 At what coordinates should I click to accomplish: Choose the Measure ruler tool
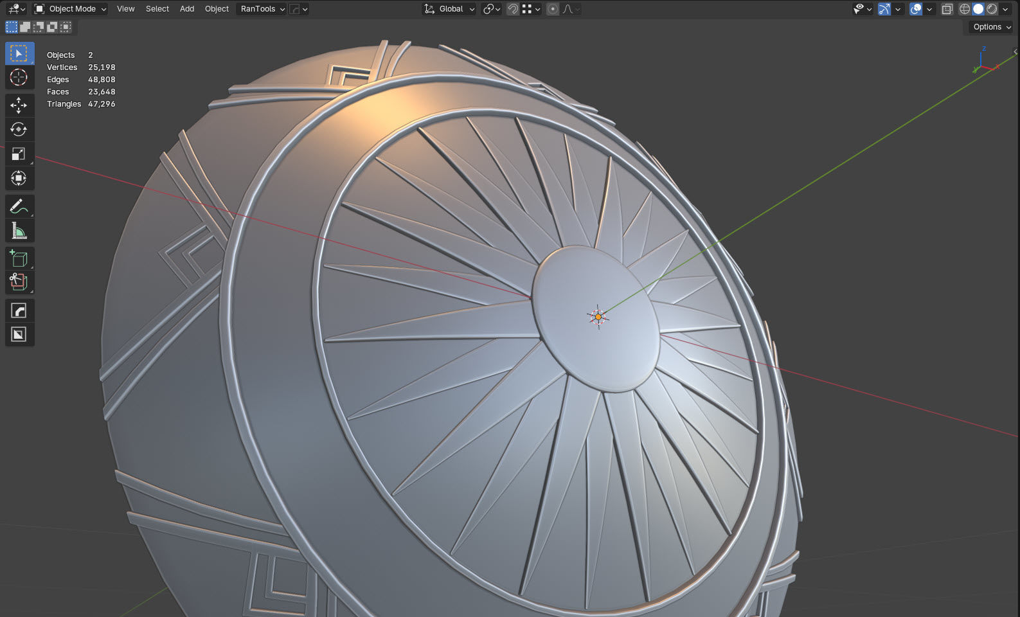tap(19, 231)
